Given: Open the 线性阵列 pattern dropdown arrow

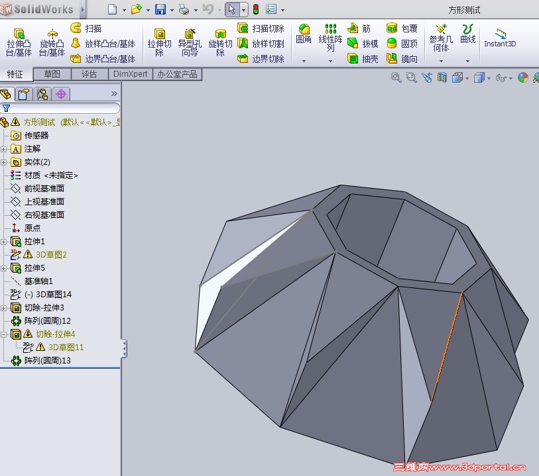Looking at the screenshot, I should (x=330, y=61).
